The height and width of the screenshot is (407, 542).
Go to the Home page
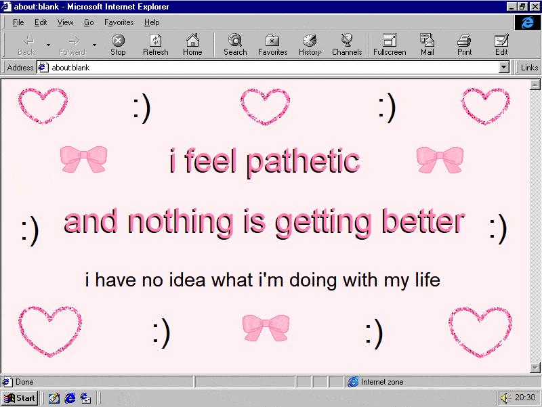click(192, 45)
